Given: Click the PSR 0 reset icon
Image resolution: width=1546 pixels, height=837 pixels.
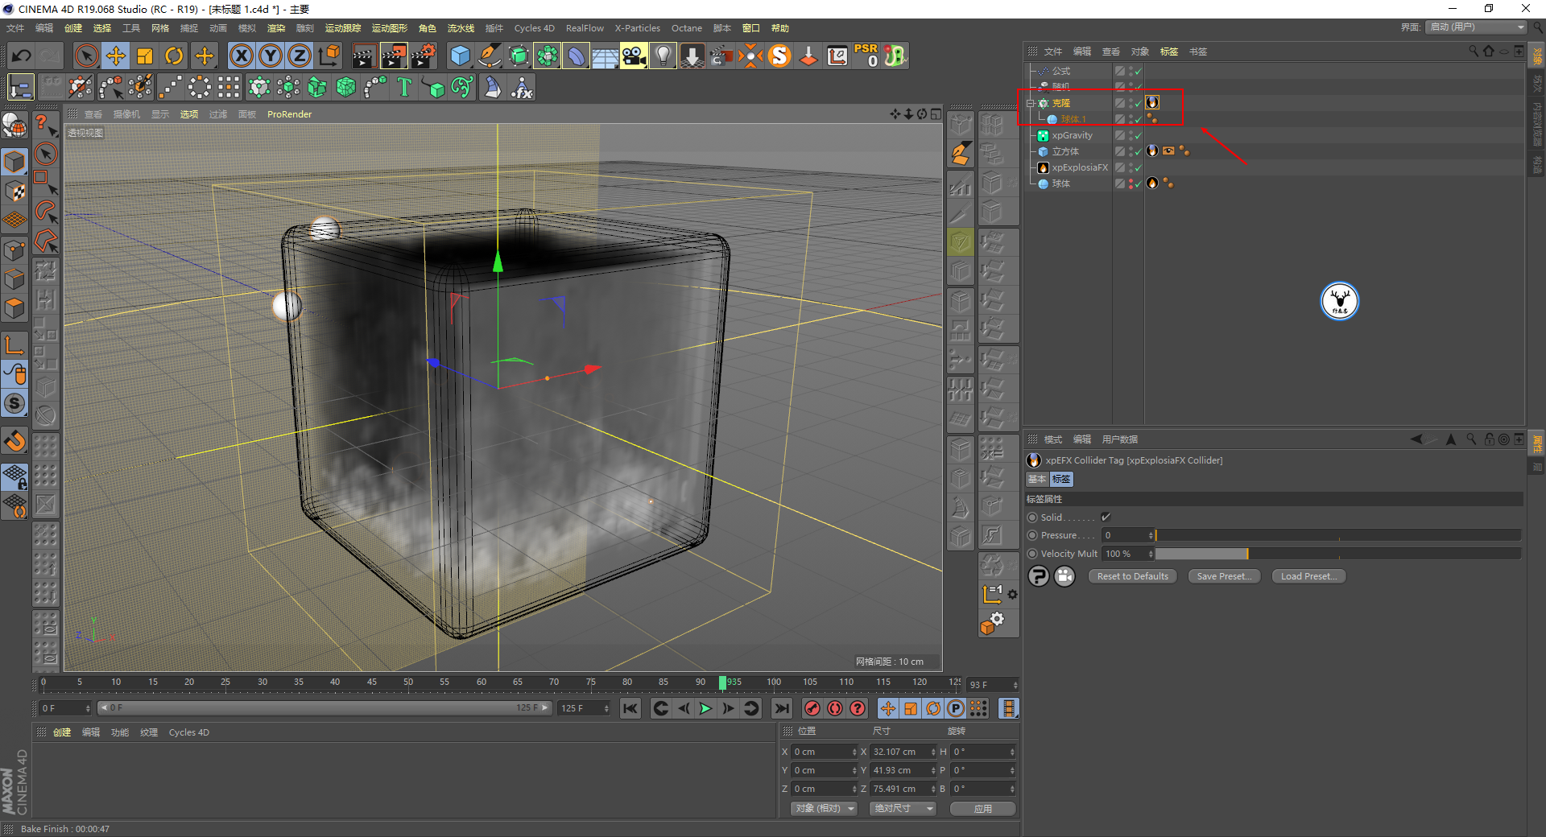Looking at the screenshot, I should (x=866, y=56).
